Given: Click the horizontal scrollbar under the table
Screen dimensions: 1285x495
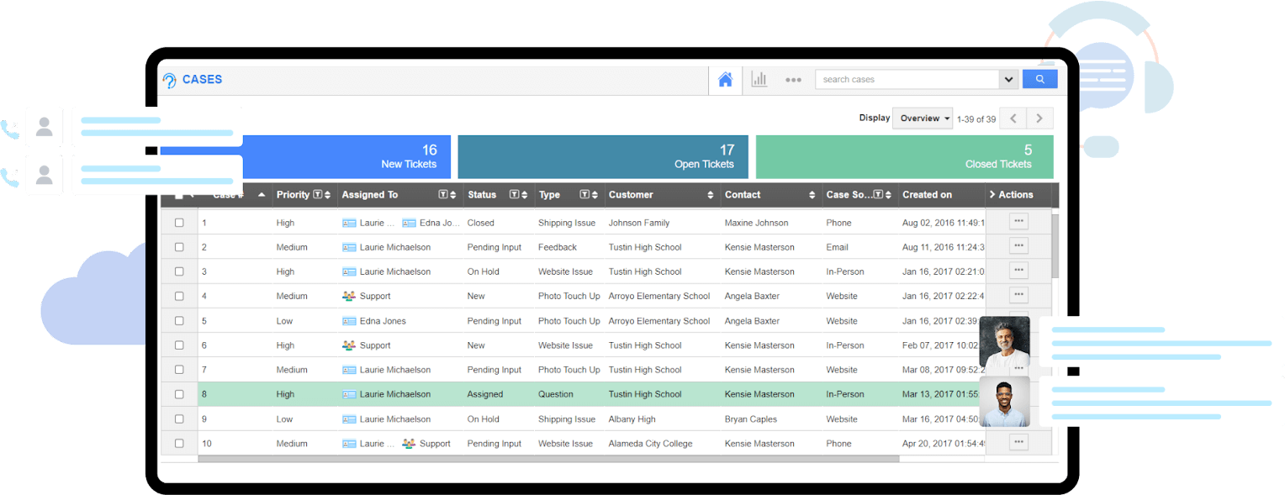Looking at the screenshot, I should (547, 459).
